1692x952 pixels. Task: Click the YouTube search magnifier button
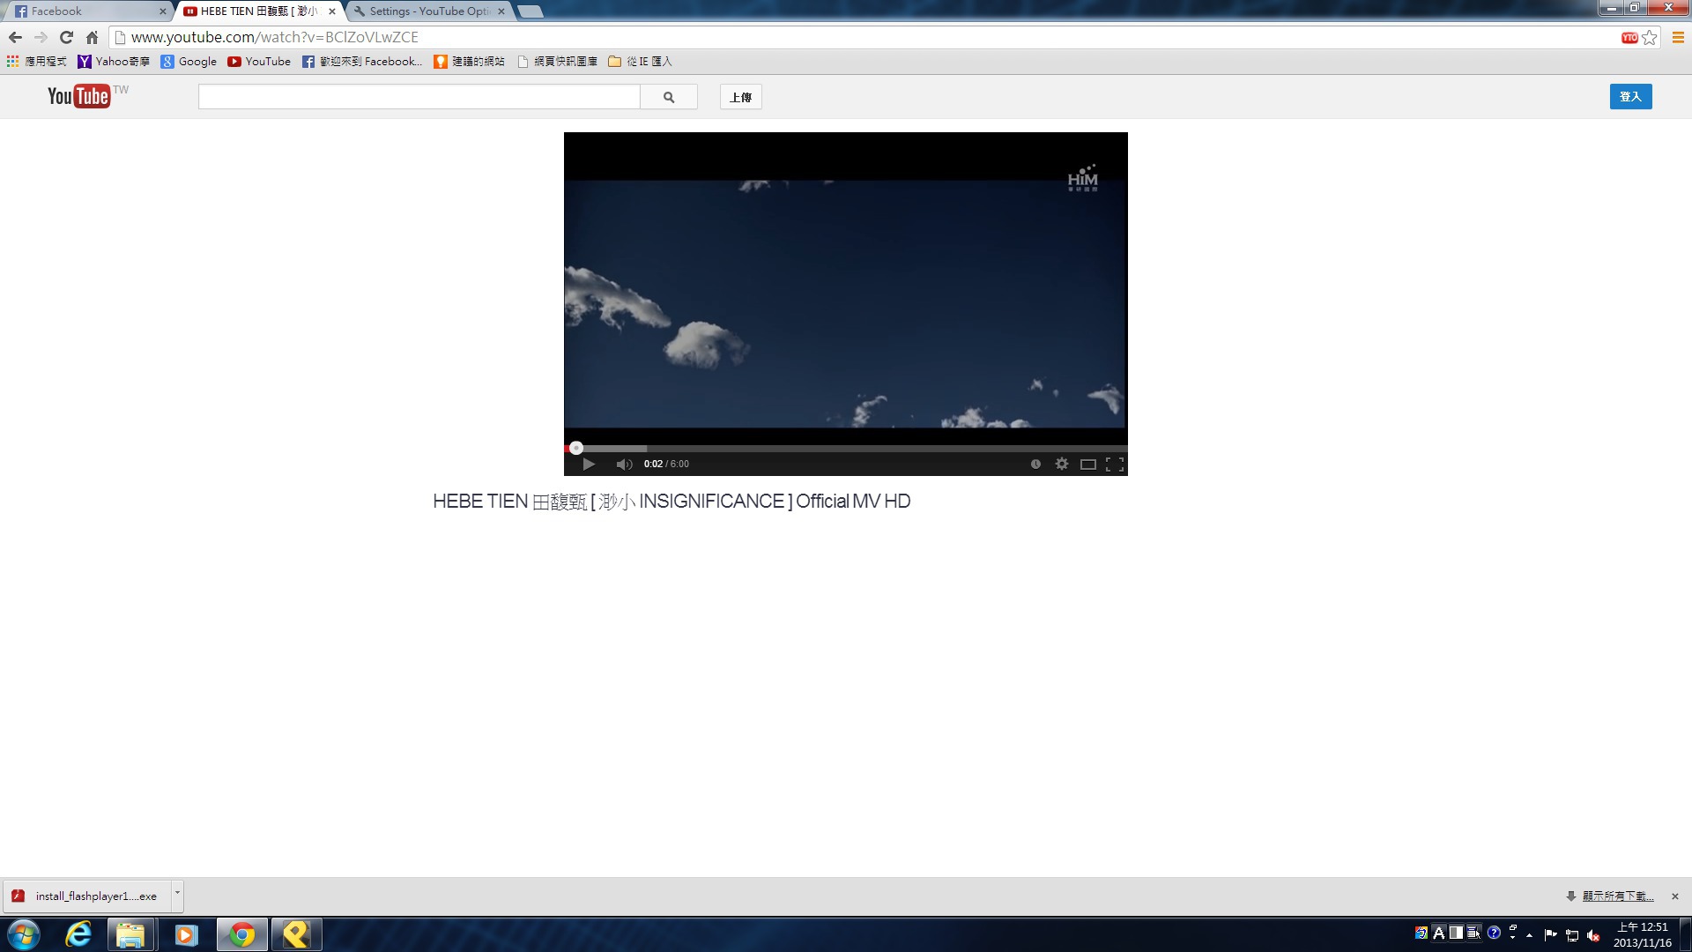[669, 97]
